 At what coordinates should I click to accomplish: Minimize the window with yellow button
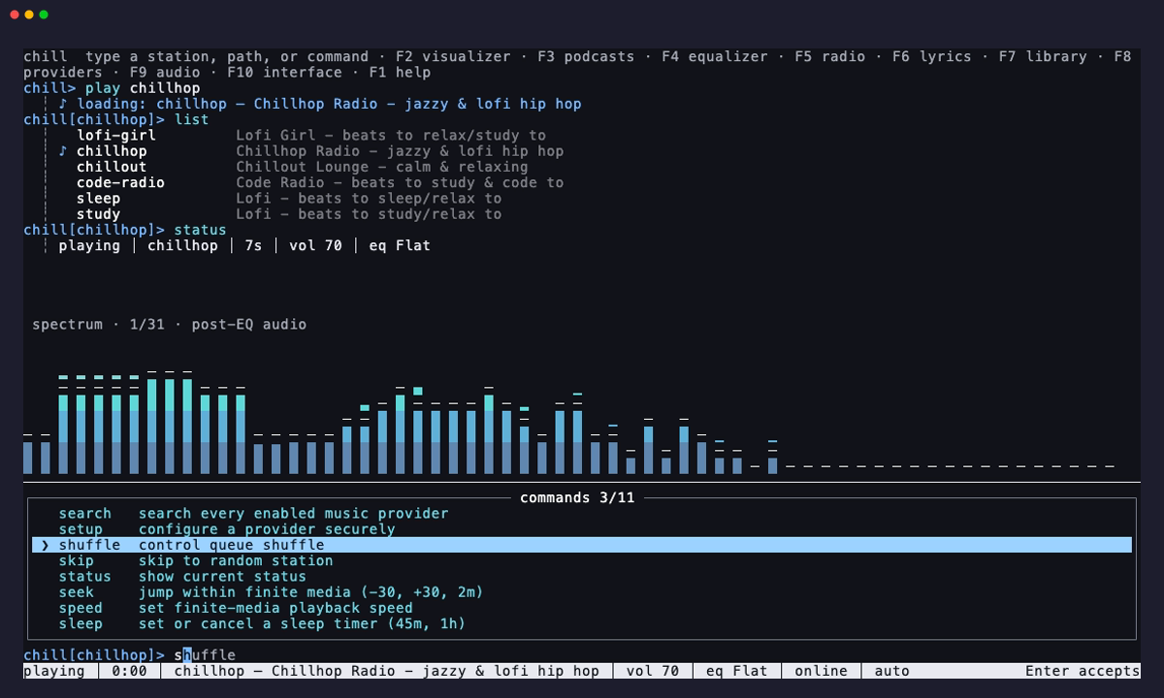[29, 15]
